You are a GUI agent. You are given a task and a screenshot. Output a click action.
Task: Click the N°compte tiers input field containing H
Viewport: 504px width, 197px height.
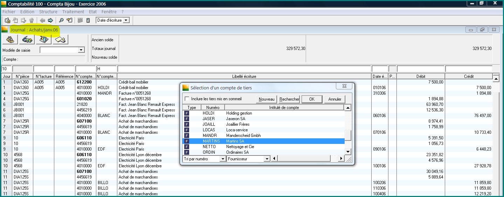(106, 69)
